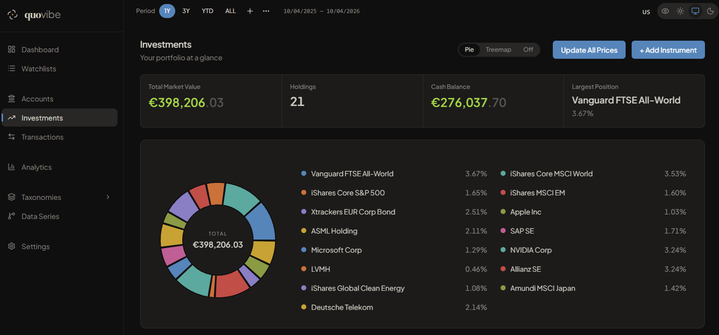Image resolution: width=719 pixels, height=335 pixels.
Task: Click the quovibe logo icon
Action: [x=13, y=15]
